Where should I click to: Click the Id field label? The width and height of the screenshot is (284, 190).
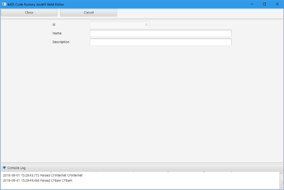click(x=54, y=25)
